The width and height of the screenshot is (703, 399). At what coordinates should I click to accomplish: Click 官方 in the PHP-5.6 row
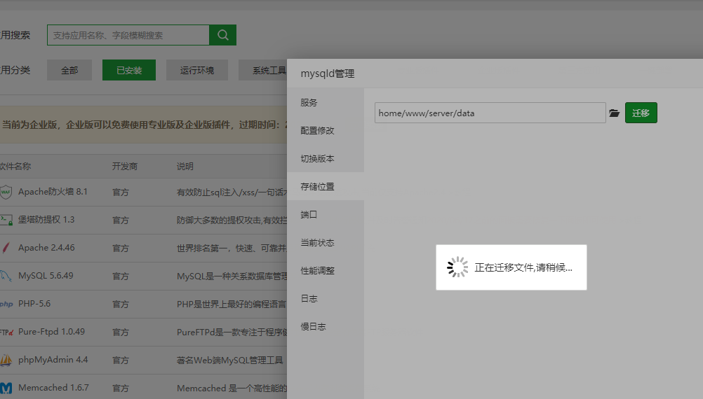(120, 304)
